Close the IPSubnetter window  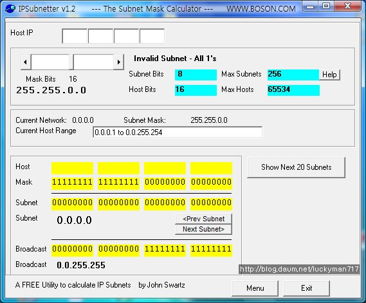pos(348,6)
